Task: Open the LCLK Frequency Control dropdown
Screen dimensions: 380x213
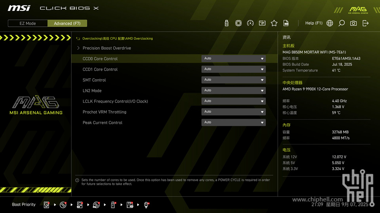Action: coord(233,101)
